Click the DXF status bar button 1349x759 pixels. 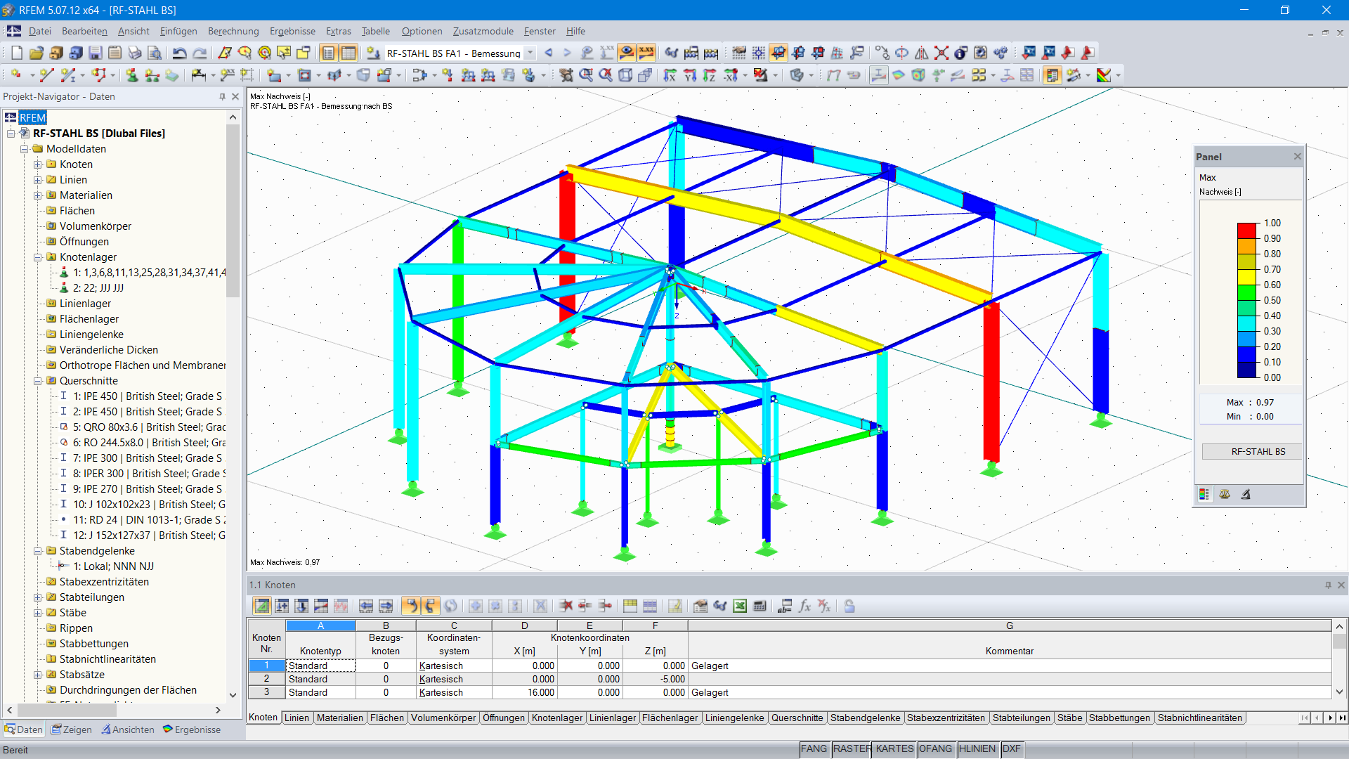click(x=1012, y=748)
